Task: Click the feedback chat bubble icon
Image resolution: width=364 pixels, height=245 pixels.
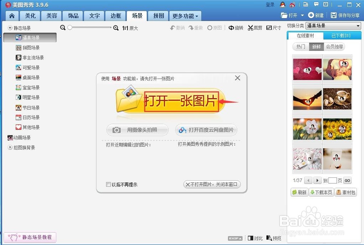Action: pyautogui.click(x=316, y=4)
